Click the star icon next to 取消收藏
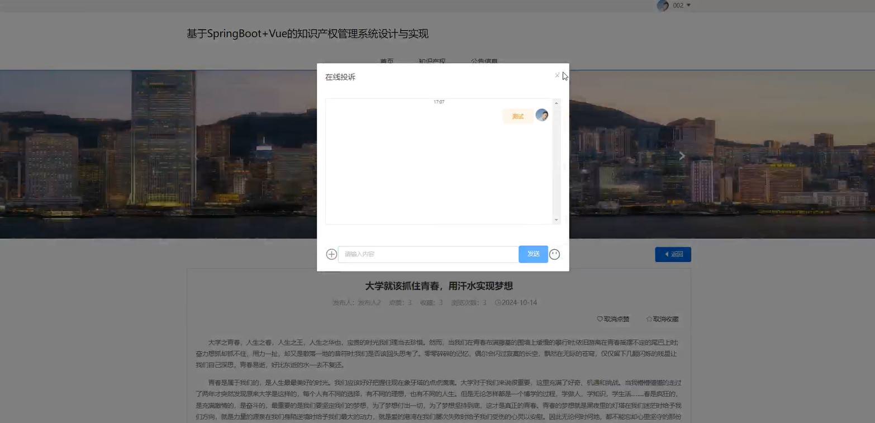 pyautogui.click(x=648, y=319)
